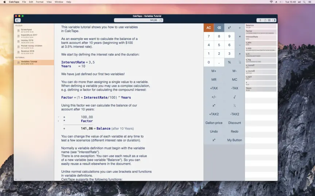Image resolution: width=315 pixels, height=196 pixels.
Task: Open Expenditure 2017 document
Action: coord(34,36)
